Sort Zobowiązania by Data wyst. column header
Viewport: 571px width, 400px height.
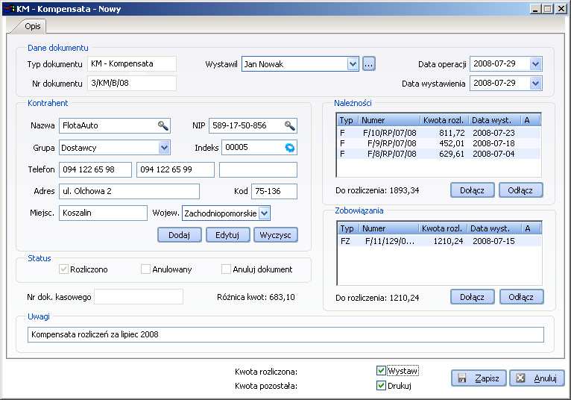pos(494,228)
